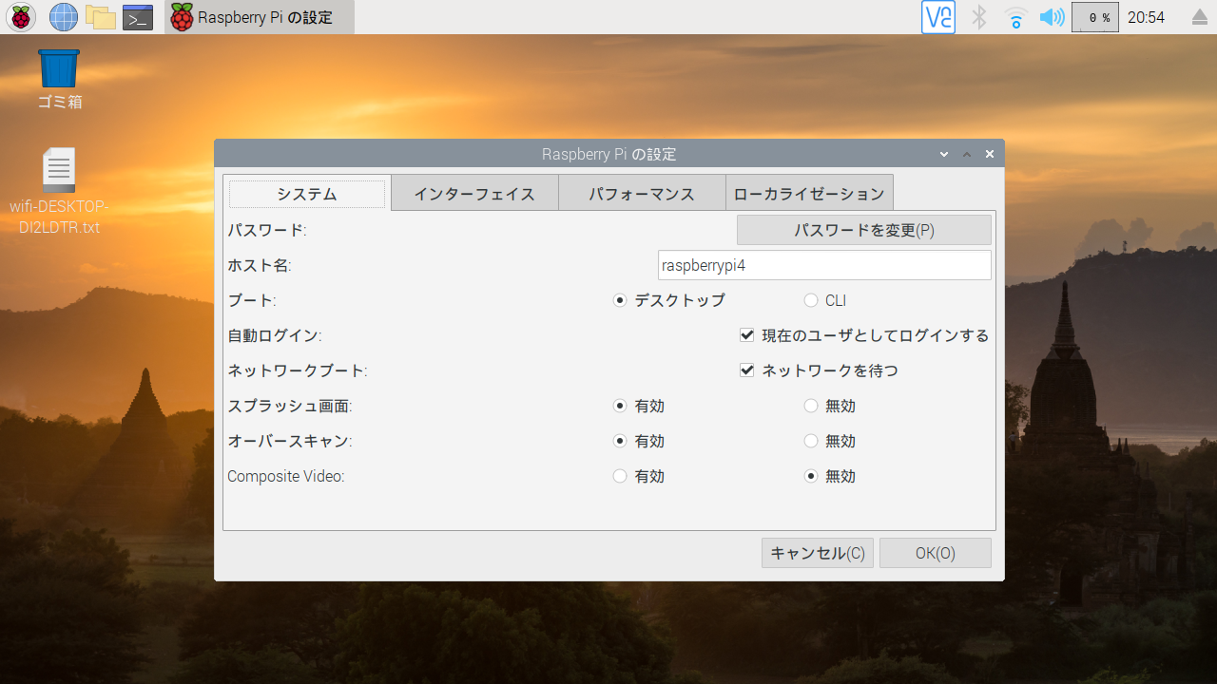Open the Raspberry Pi main menu
This screenshot has width=1217, height=684.
[21, 17]
